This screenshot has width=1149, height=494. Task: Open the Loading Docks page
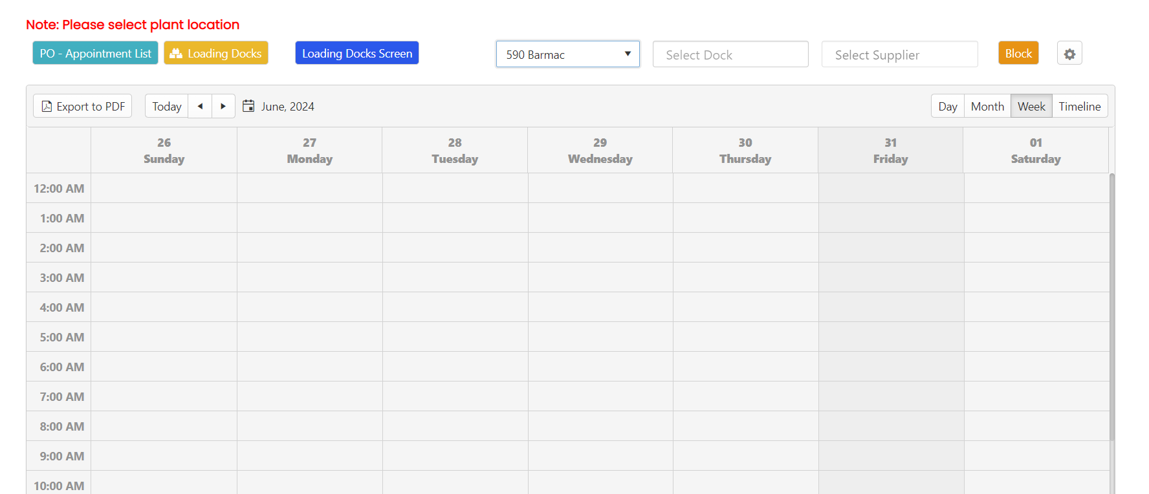pyautogui.click(x=215, y=53)
